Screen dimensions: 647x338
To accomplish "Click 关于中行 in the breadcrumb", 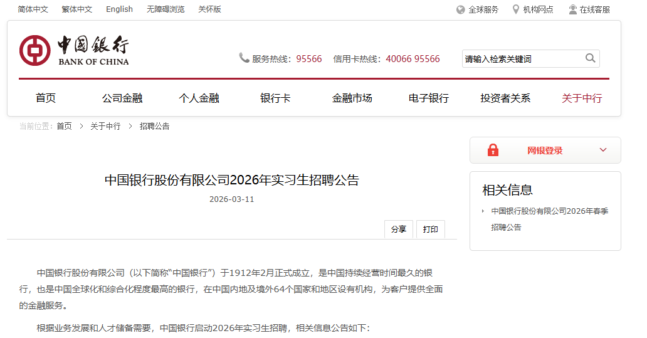I will 105,126.
